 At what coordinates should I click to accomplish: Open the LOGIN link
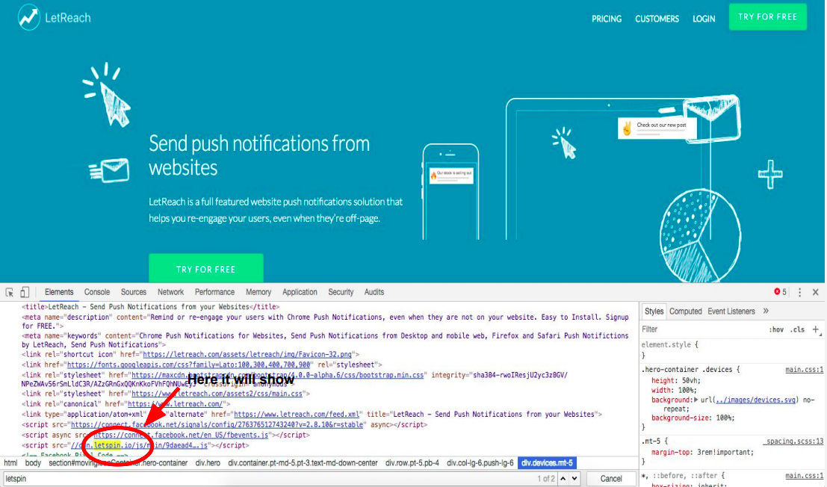(704, 19)
